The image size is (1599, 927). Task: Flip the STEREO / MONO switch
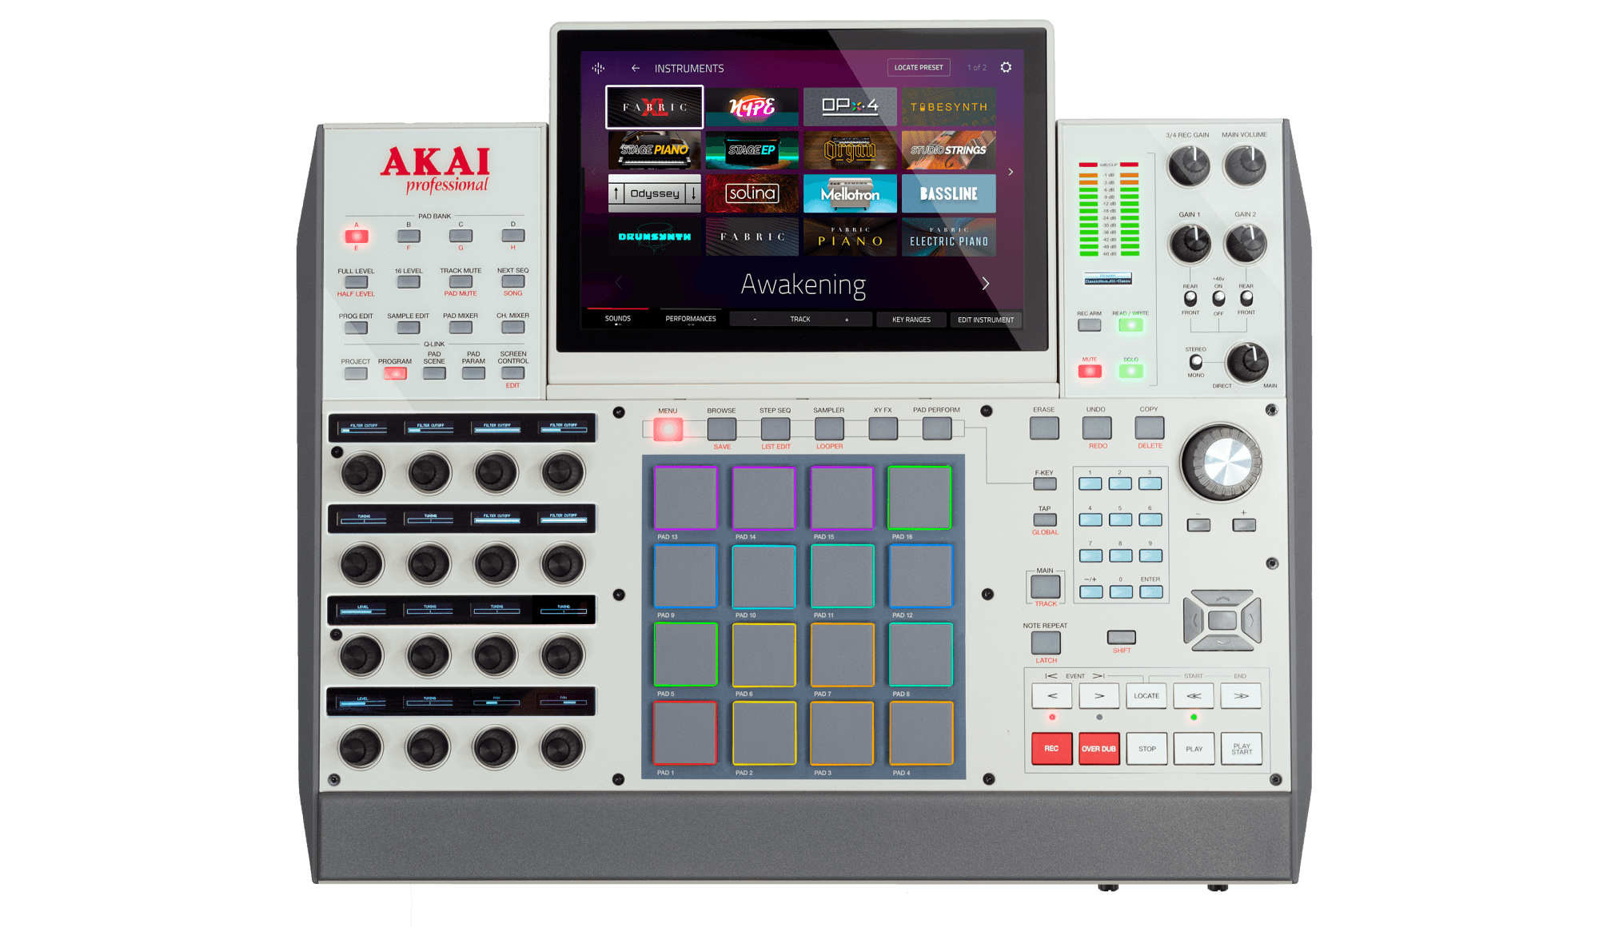point(1196,362)
